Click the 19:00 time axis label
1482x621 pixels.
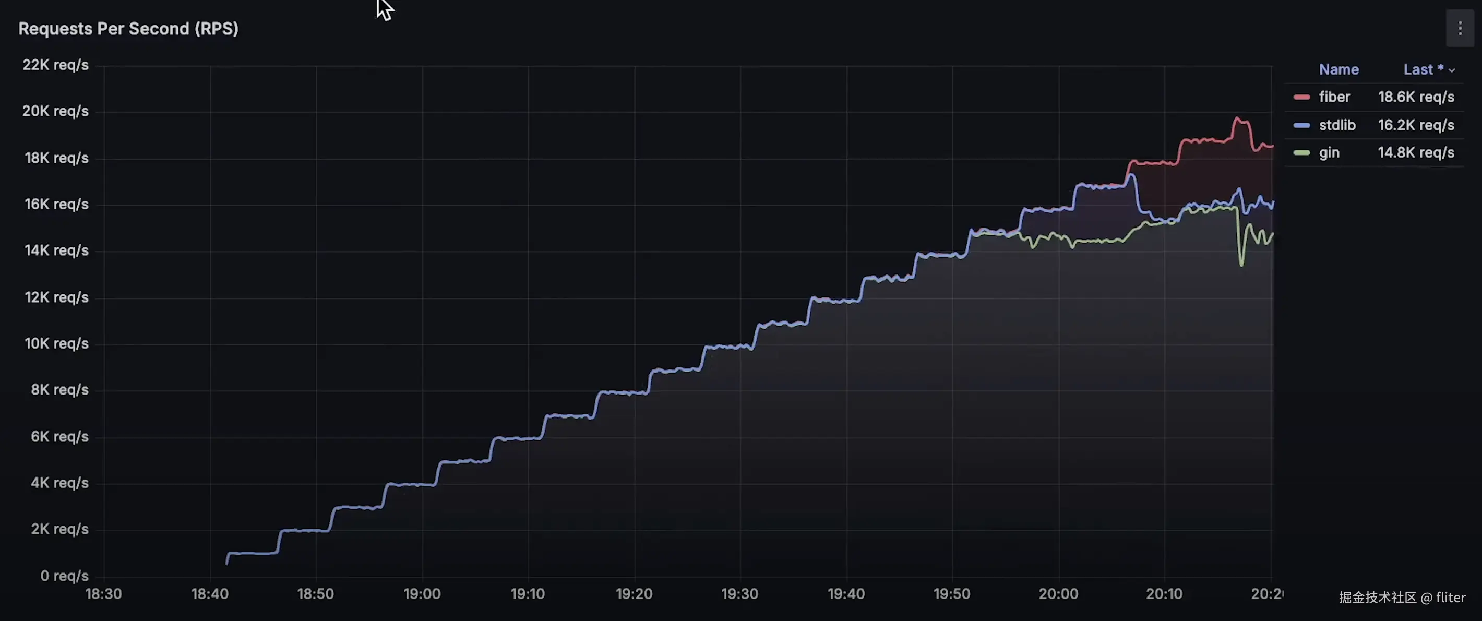click(x=422, y=594)
